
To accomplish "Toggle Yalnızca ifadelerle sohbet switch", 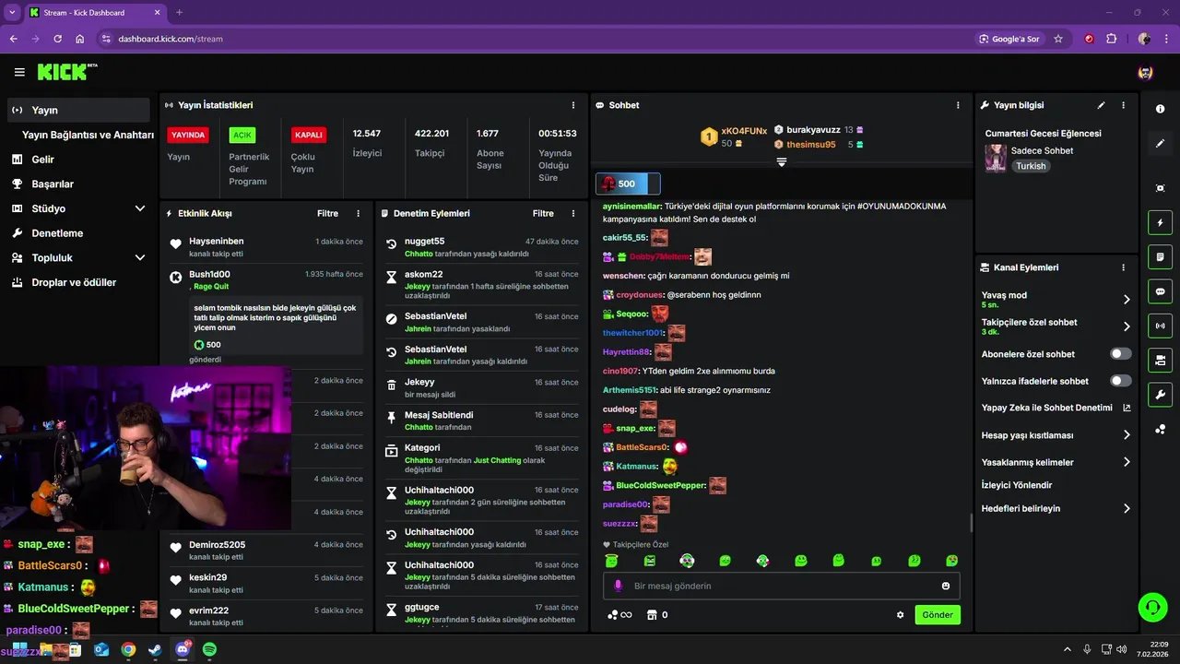I will (1121, 381).
